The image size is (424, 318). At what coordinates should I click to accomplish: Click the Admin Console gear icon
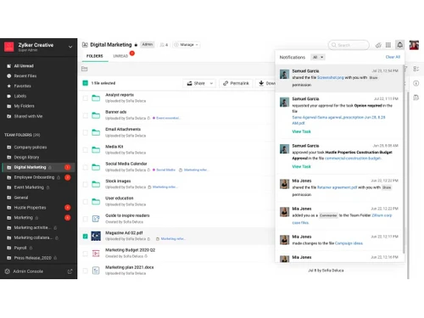8,271
